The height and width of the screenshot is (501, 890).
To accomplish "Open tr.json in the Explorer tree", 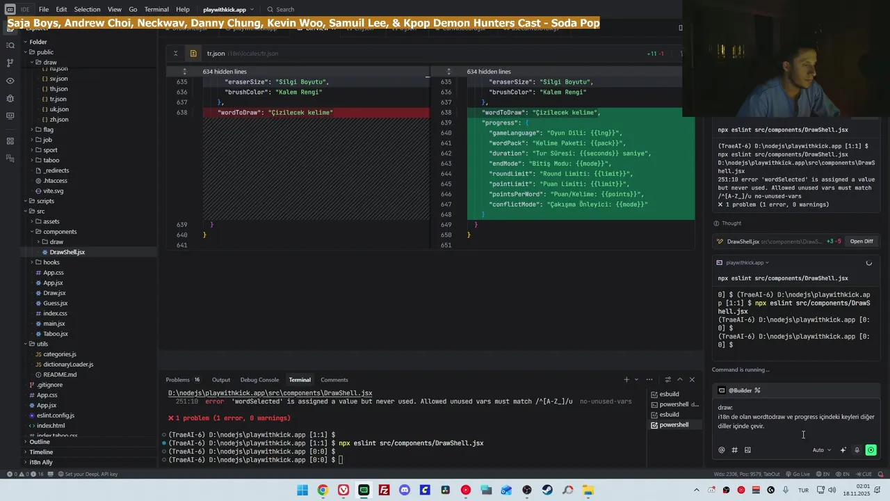I will click(x=58, y=100).
